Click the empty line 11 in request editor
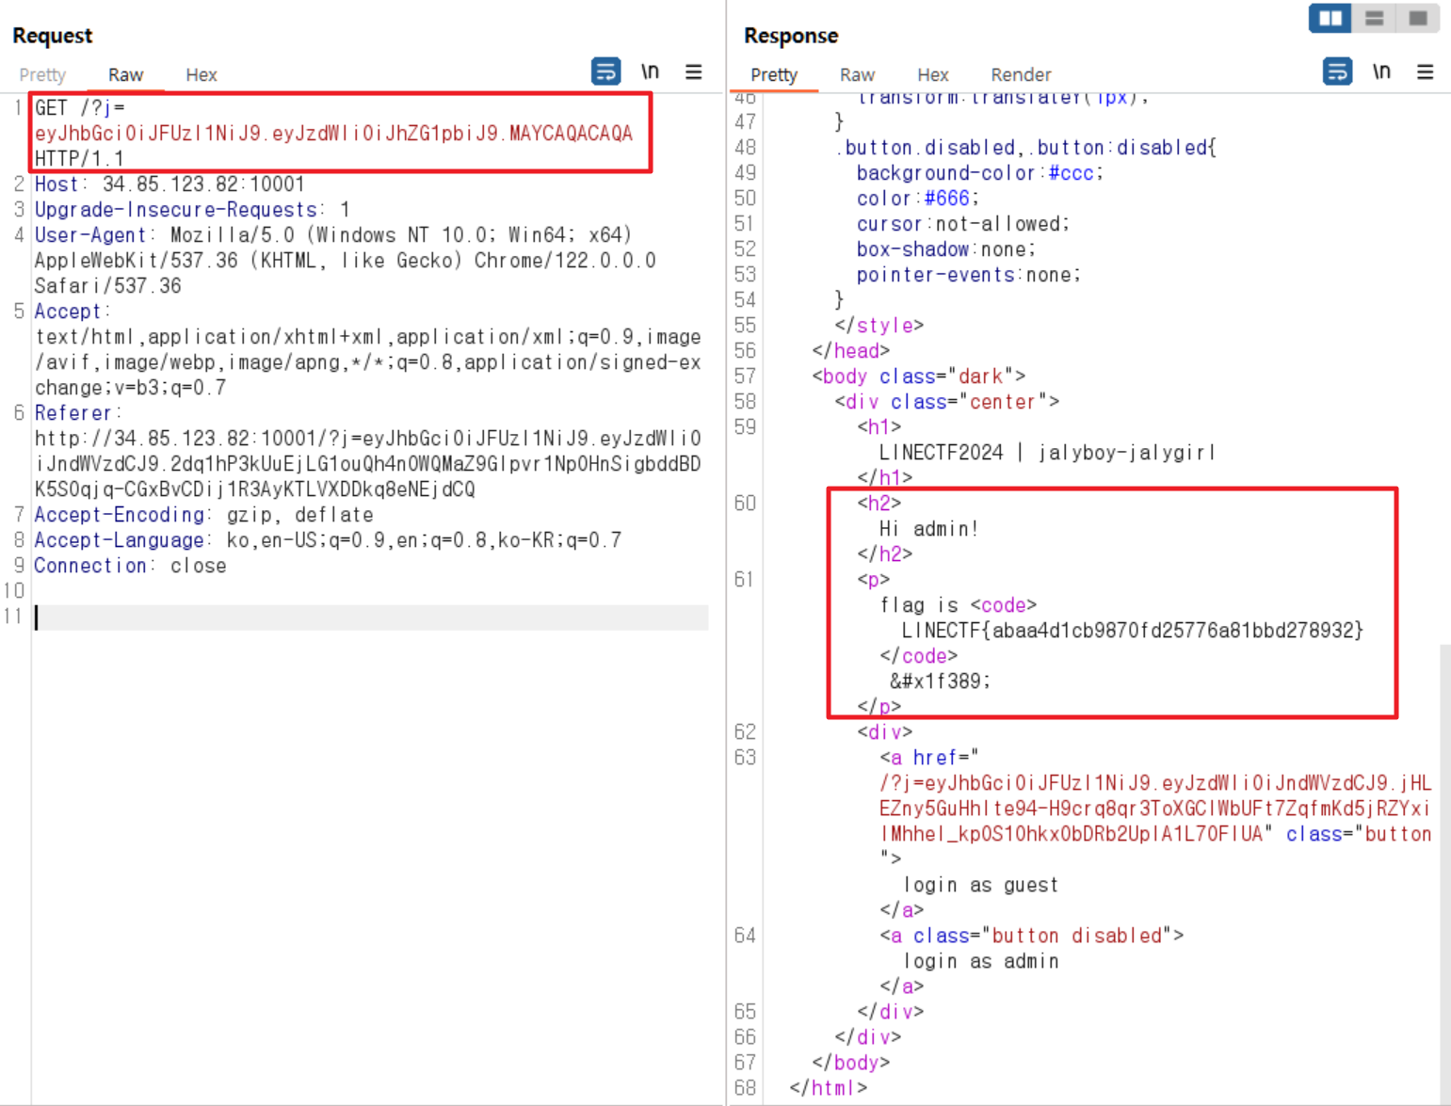 point(371,617)
